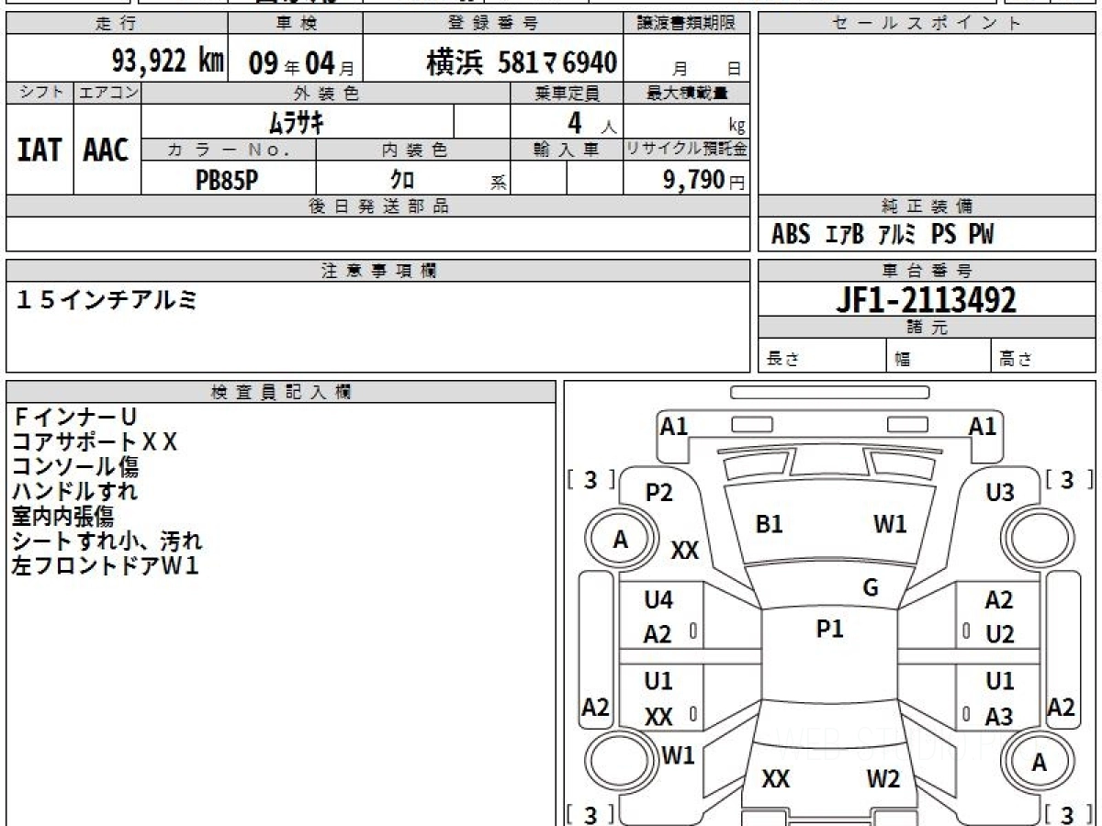Click the wheel circle marked A beside P2
Screen dimensions: 1102x826
pos(621,540)
